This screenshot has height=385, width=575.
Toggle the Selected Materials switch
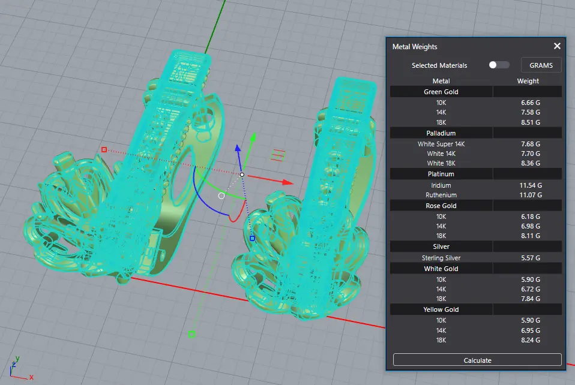499,65
